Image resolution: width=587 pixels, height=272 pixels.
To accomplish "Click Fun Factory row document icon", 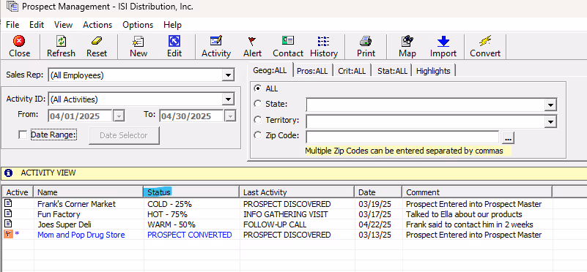I will click(x=8, y=213).
